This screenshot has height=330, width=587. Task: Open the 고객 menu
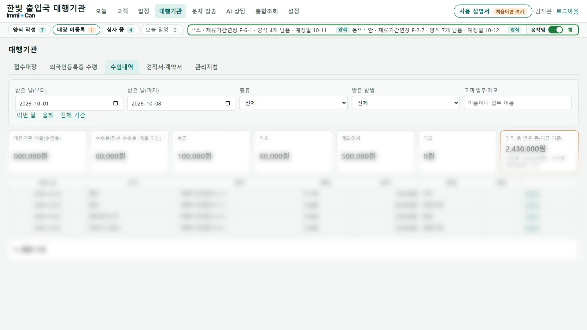point(122,11)
